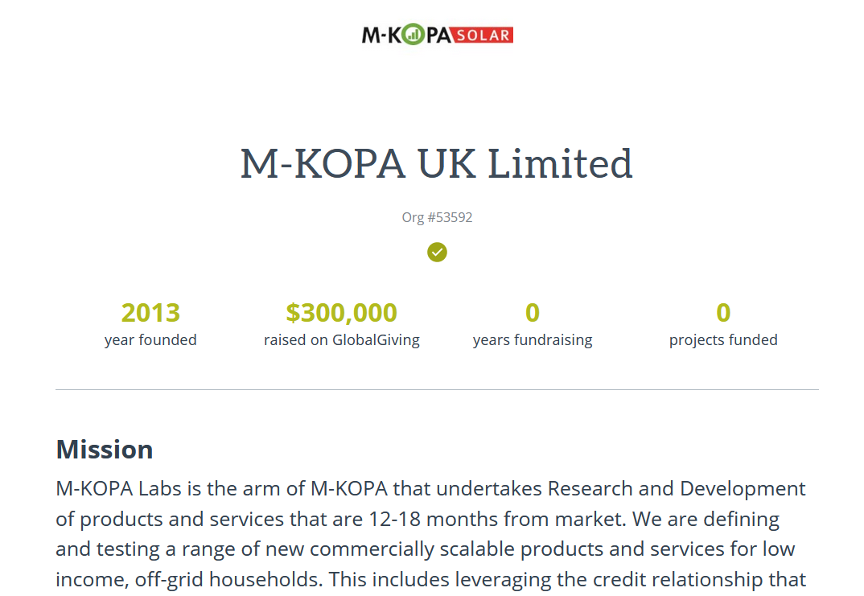Click the 0 above "projects funded"
The height and width of the screenshot is (596, 864).
pyautogui.click(x=723, y=312)
